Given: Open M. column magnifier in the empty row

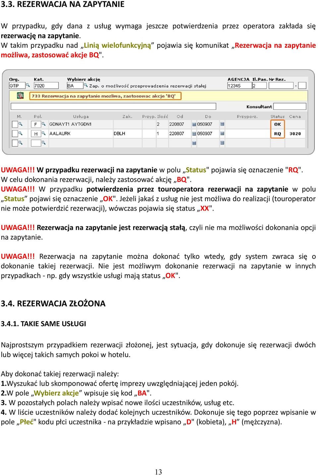Looking at the screenshot, I should click(x=21, y=143).
